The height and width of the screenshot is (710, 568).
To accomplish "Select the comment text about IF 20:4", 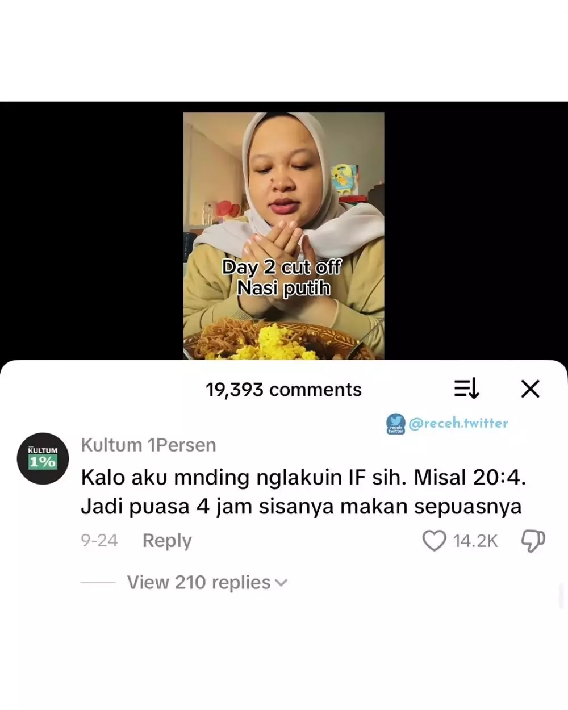I will coord(304,492).
